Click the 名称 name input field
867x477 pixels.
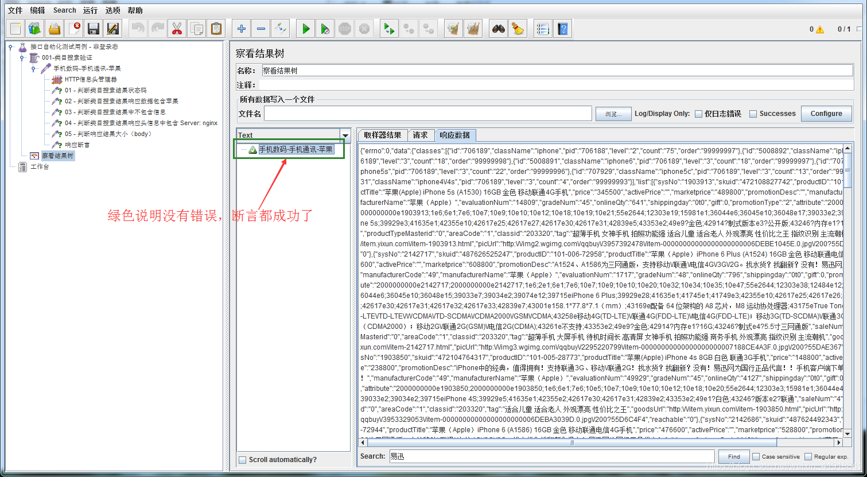point(557,71)
